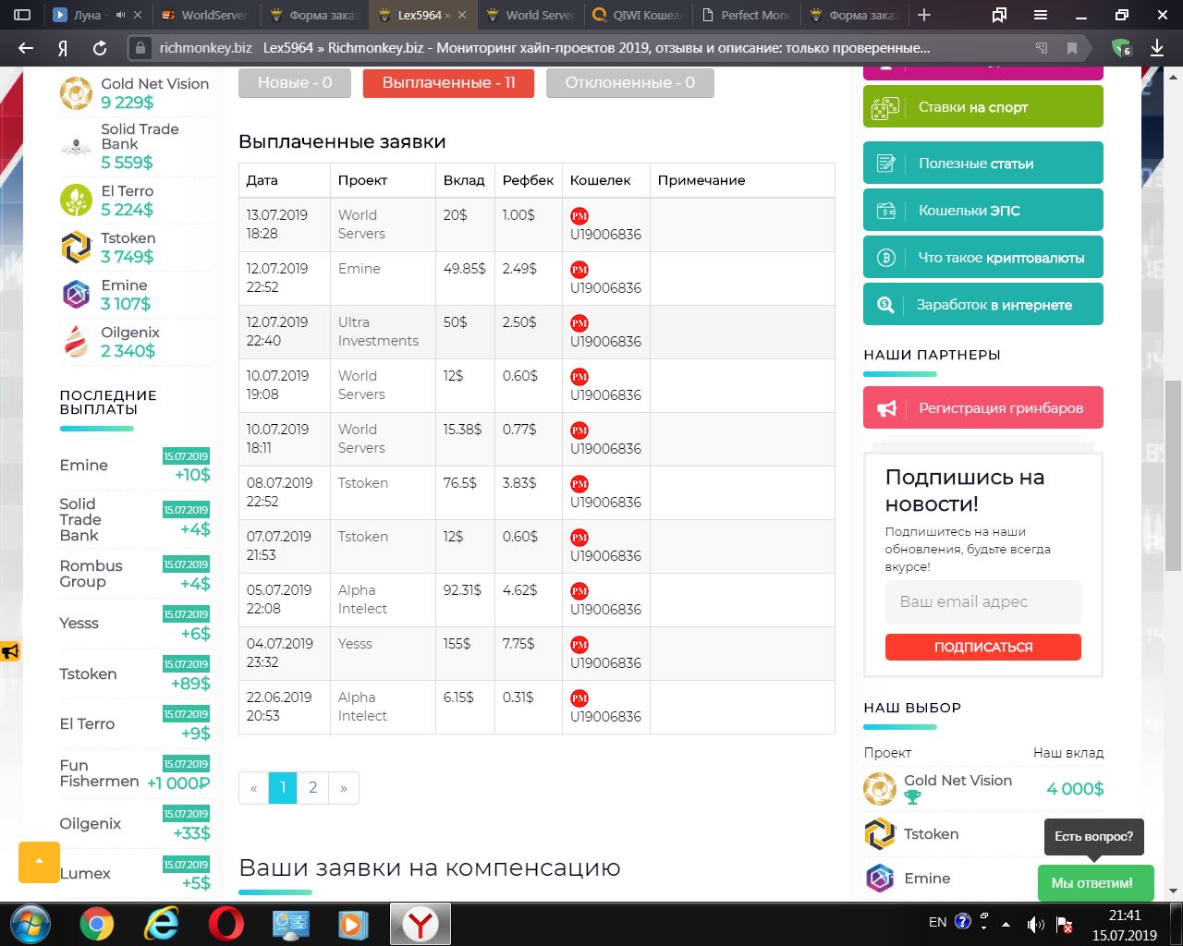The height and width of the screenshot is (946, 1183).
Task: Open Fun Fishermen in last payouts
Action: 99,773
